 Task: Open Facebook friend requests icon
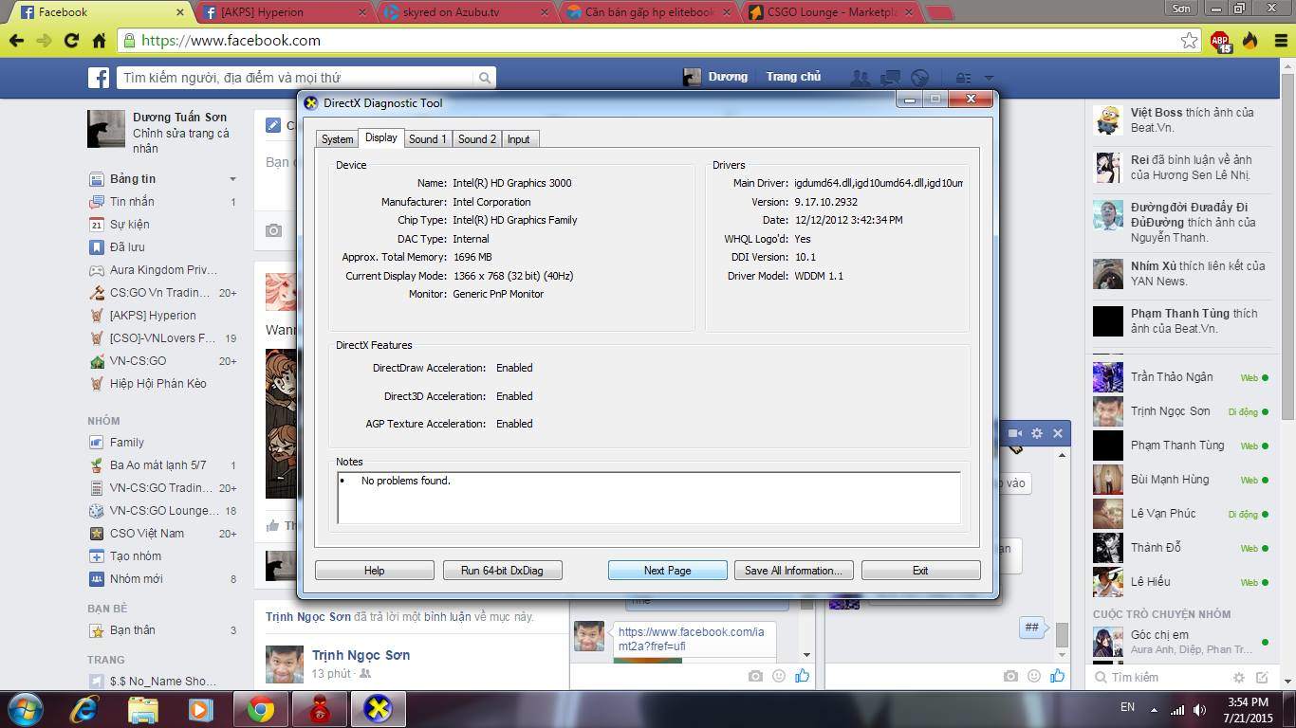[x=861, y=78]
